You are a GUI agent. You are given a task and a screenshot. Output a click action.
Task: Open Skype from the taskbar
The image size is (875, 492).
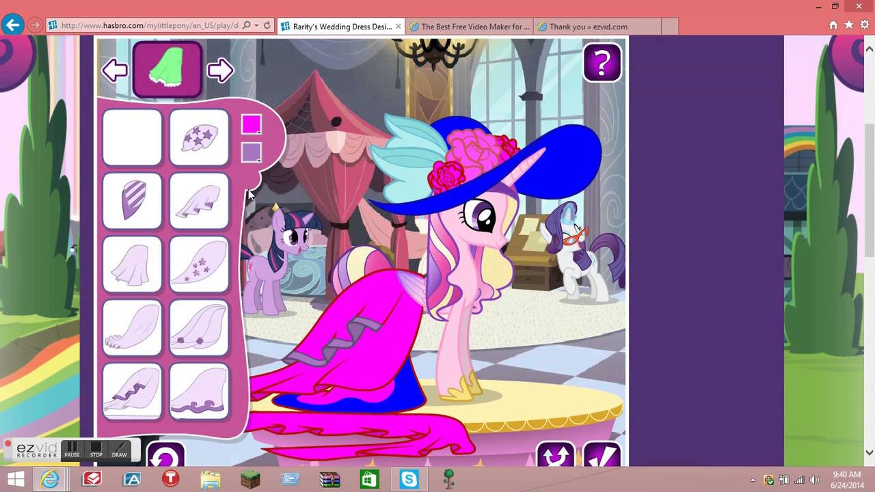pyautogui.click(x=409, y=479)
